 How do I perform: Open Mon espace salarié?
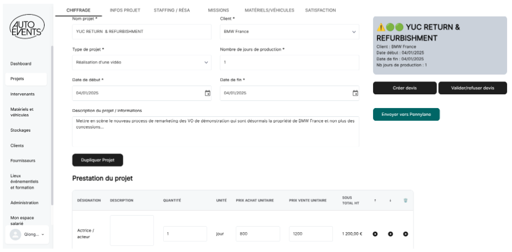click(22, 221)
